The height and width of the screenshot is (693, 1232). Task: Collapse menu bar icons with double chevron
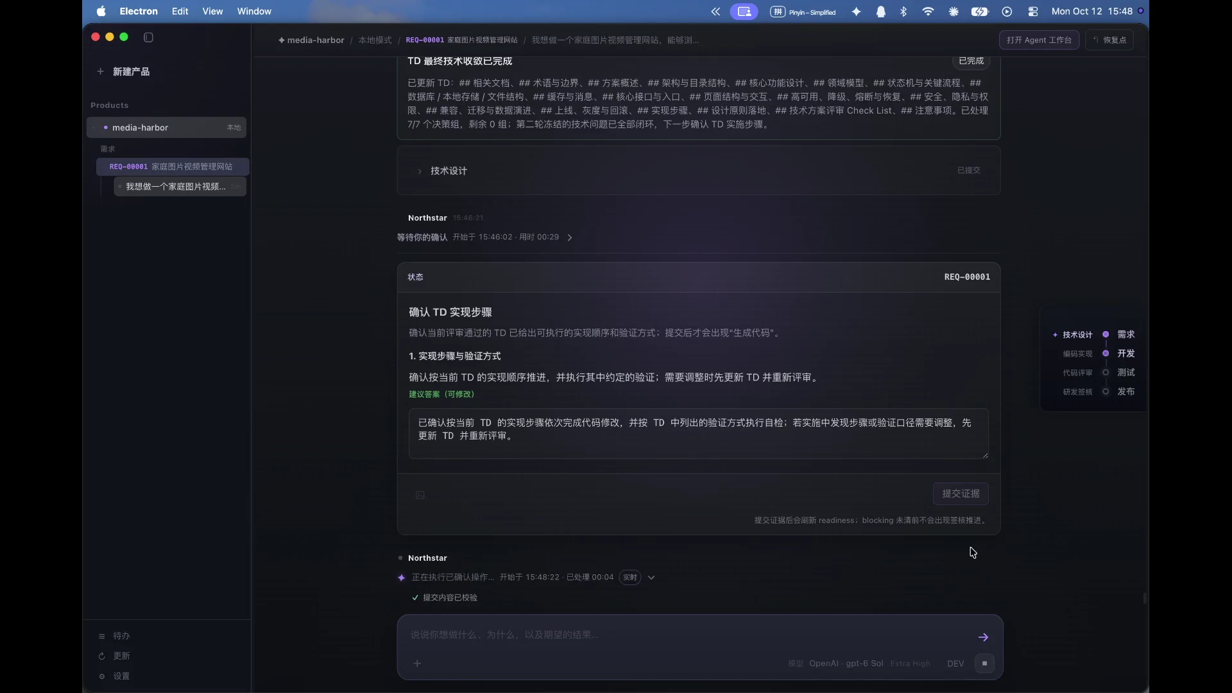[x=715, y=12]
